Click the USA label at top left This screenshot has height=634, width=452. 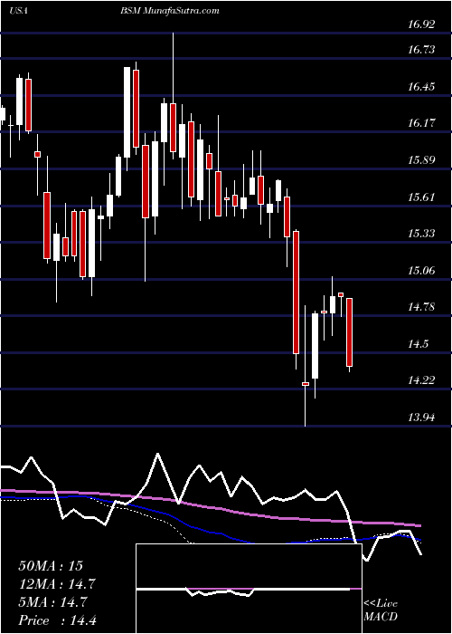pos(18,11)
